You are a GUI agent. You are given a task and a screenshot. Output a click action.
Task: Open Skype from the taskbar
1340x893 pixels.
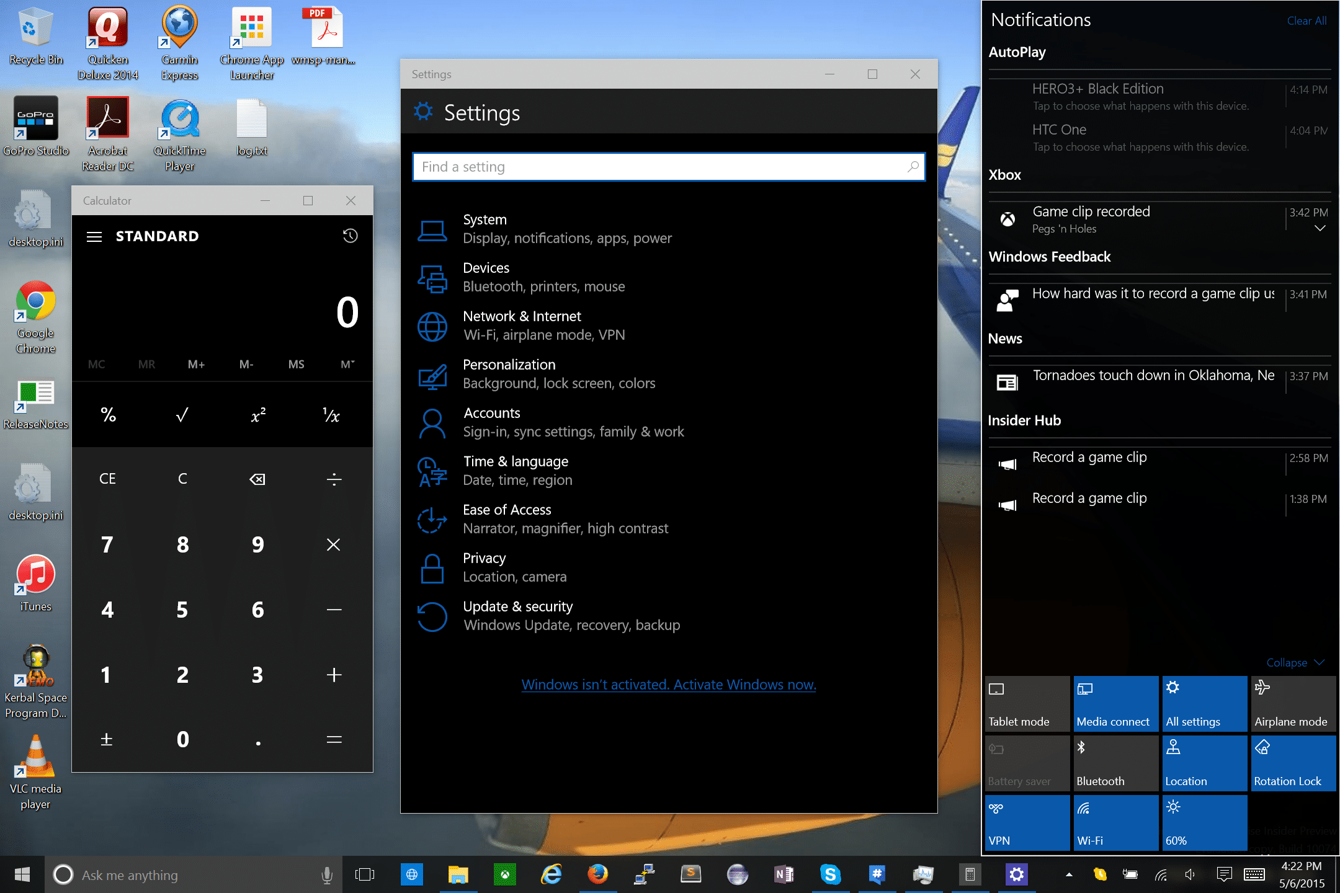pos(830,875)
